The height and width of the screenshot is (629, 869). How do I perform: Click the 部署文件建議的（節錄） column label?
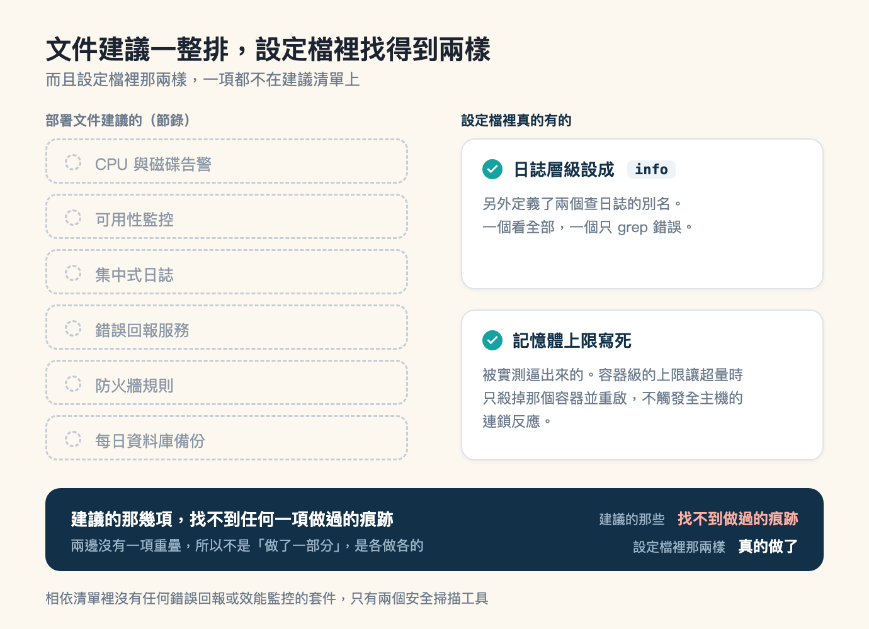pos(118,120)
